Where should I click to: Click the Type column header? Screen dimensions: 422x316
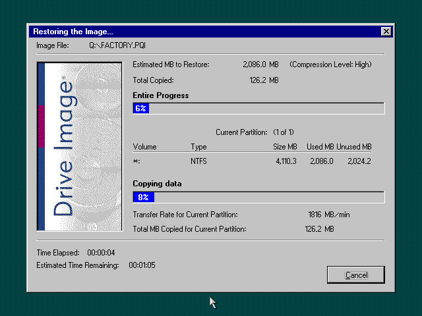click(x=198, y=147)
